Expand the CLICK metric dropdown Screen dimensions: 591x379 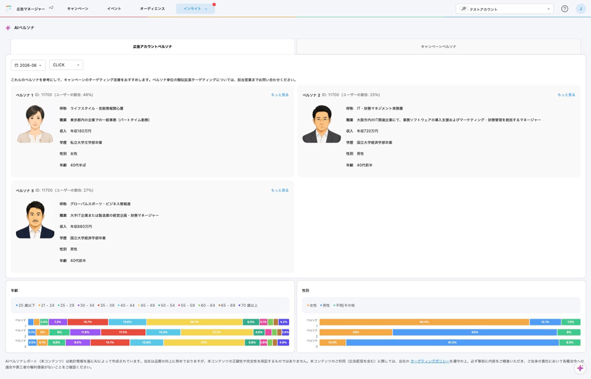[66, 65]
